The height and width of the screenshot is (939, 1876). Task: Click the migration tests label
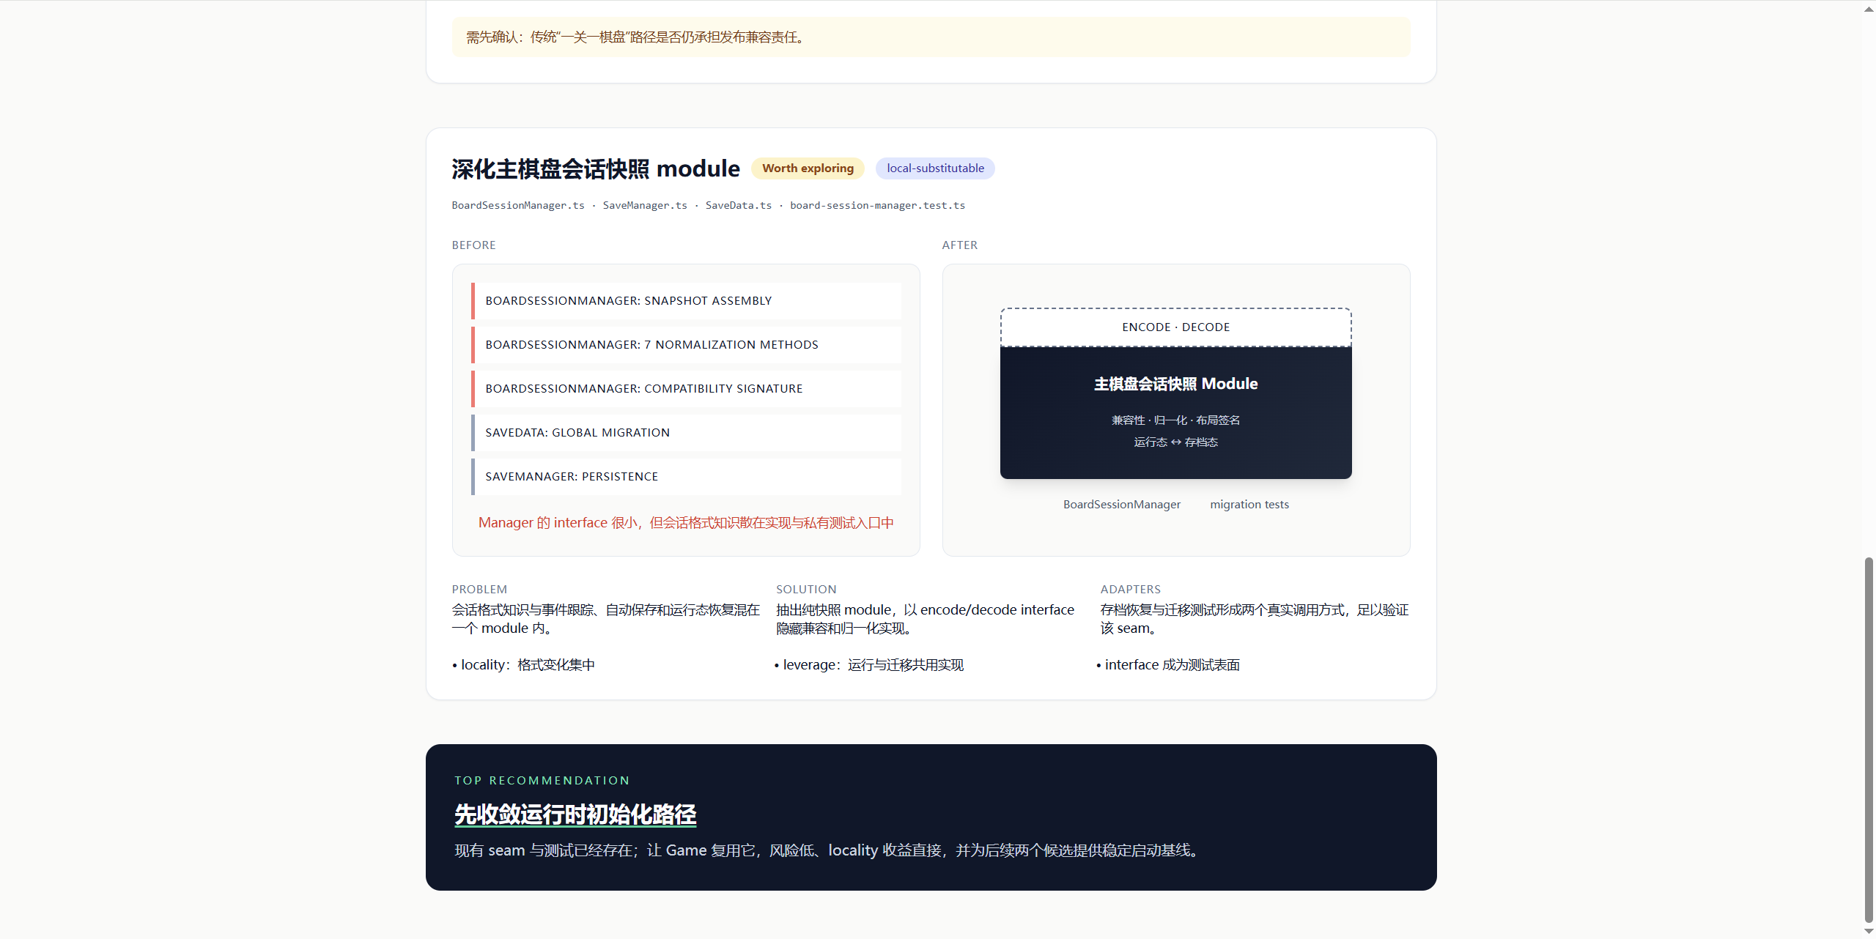click(1249, 505)
